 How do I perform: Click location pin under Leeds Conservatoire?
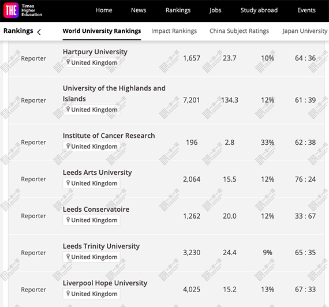tap(68, 220)
